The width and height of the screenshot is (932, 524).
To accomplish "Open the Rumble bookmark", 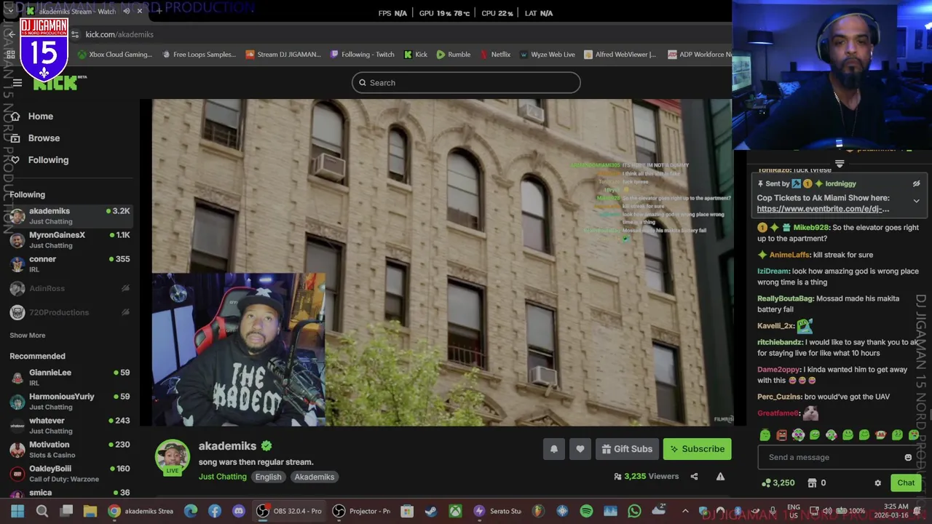I will [x=454, y=55].
